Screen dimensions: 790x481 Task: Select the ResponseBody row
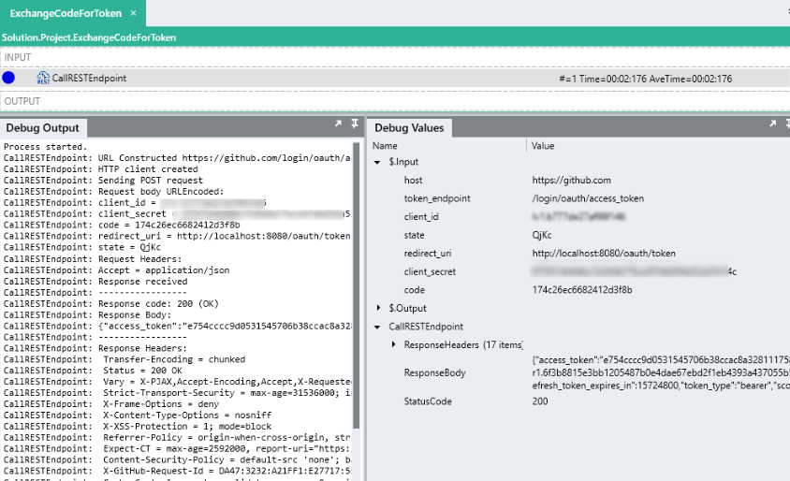point(431,372)
